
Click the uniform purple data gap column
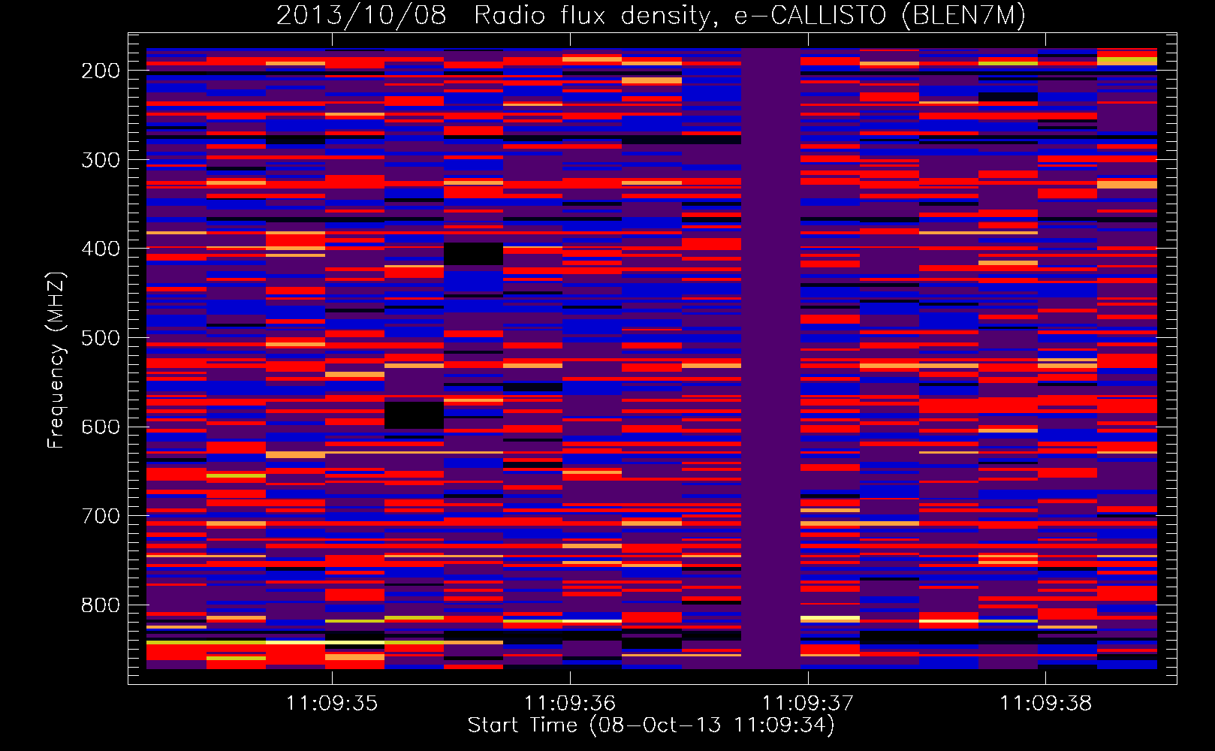pos(770,358)
